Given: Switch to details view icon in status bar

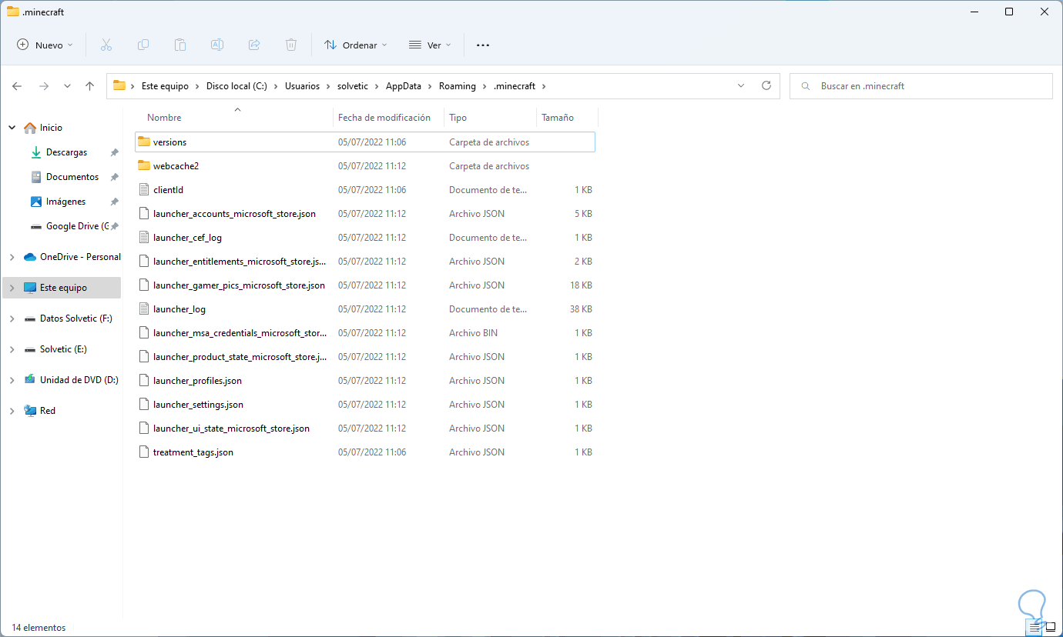Looking at the screenshot, I should tap(1034, 627).
